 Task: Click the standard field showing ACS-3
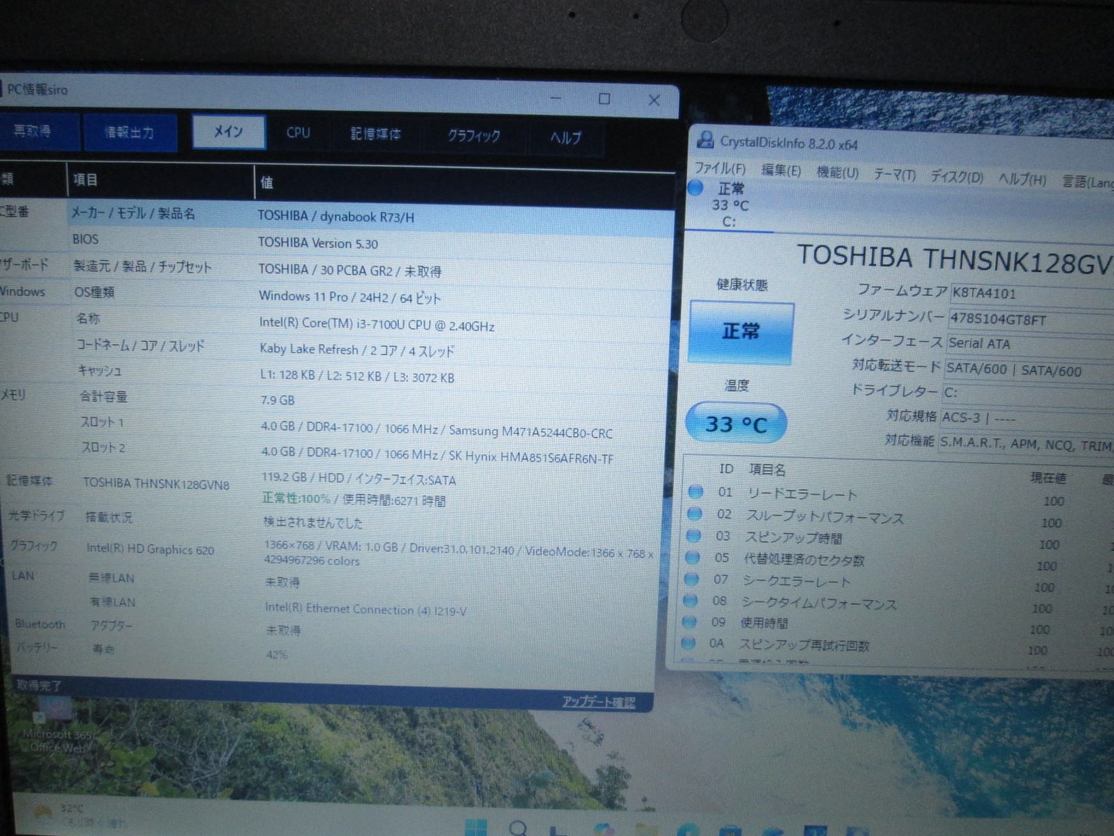tap(1026, 418)
